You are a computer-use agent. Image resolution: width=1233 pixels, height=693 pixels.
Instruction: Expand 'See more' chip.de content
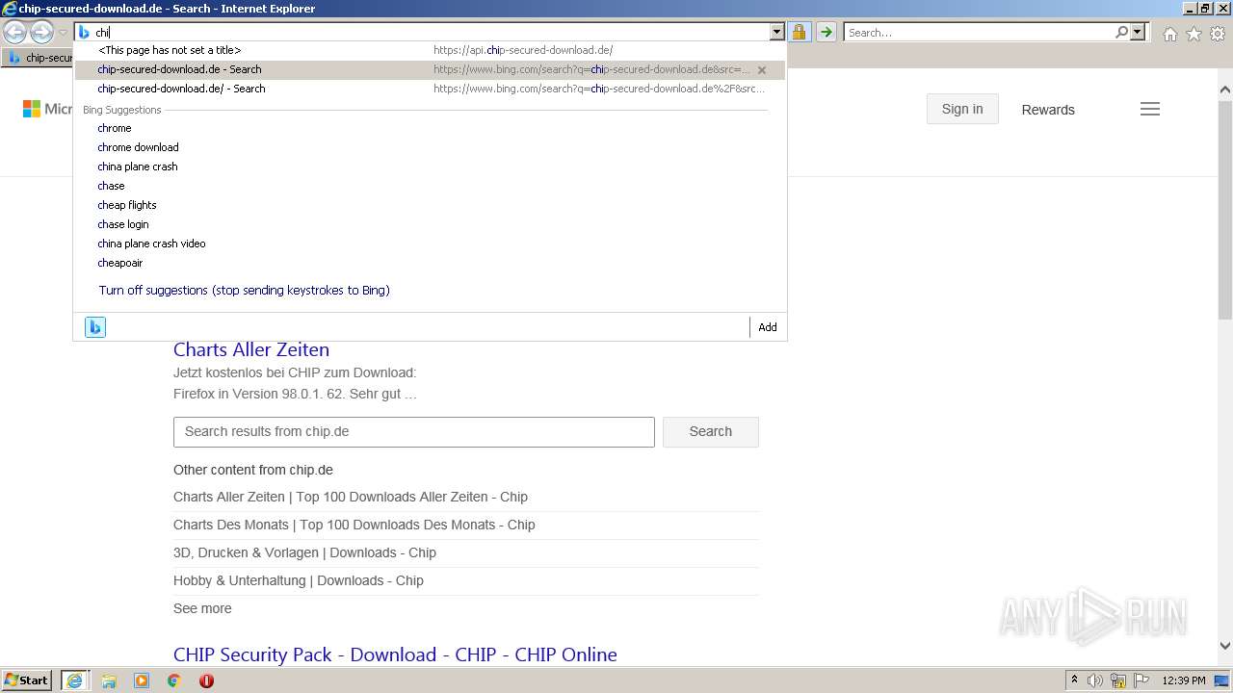pyautogui.click(x=202, y=608)
